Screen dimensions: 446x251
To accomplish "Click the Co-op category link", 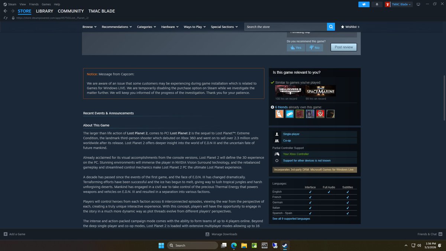I will click(x=287, y=141).
